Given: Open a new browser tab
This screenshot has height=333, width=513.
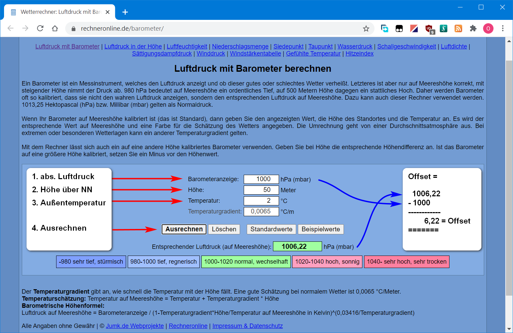Looking at the screenshot, I should [x=125, y=12].
